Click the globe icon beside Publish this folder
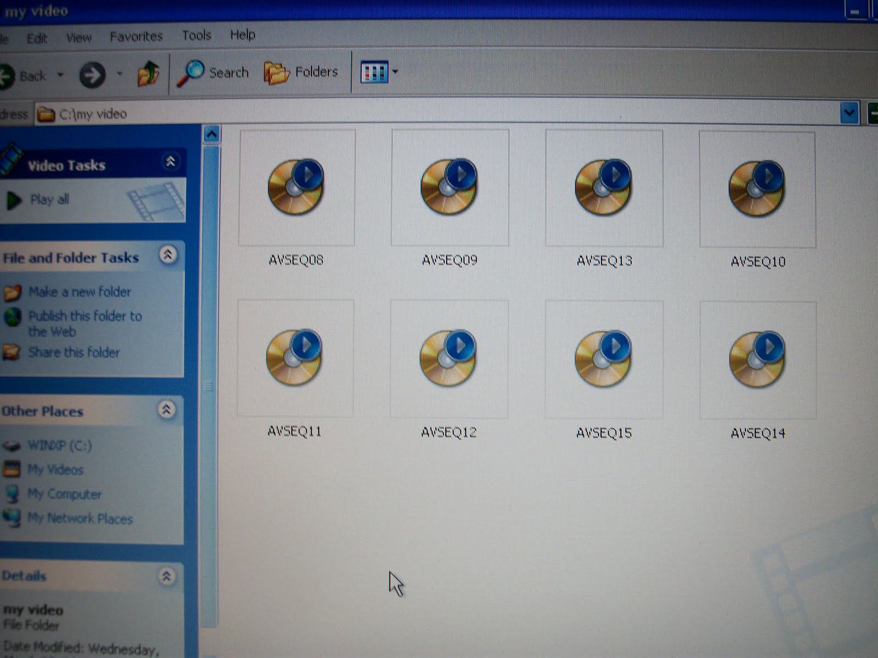878x658 pixels. 12,317
